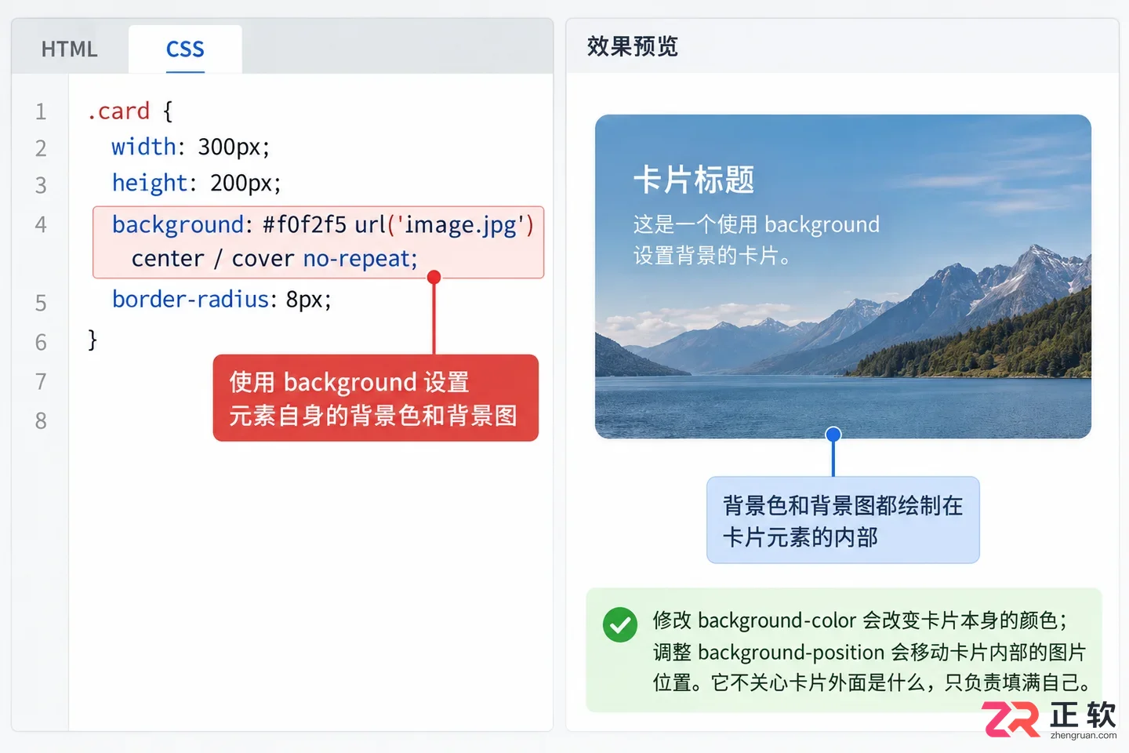Click line number 8 in the gutter
The image size is (1129, 753).
pyautogui.click(x=41, y=420)
